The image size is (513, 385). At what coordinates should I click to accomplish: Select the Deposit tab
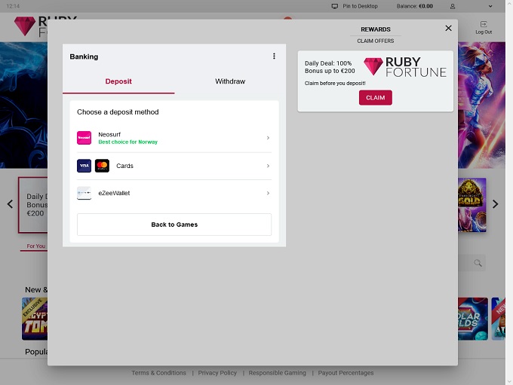pyautogui.click(x=118, y=81)
